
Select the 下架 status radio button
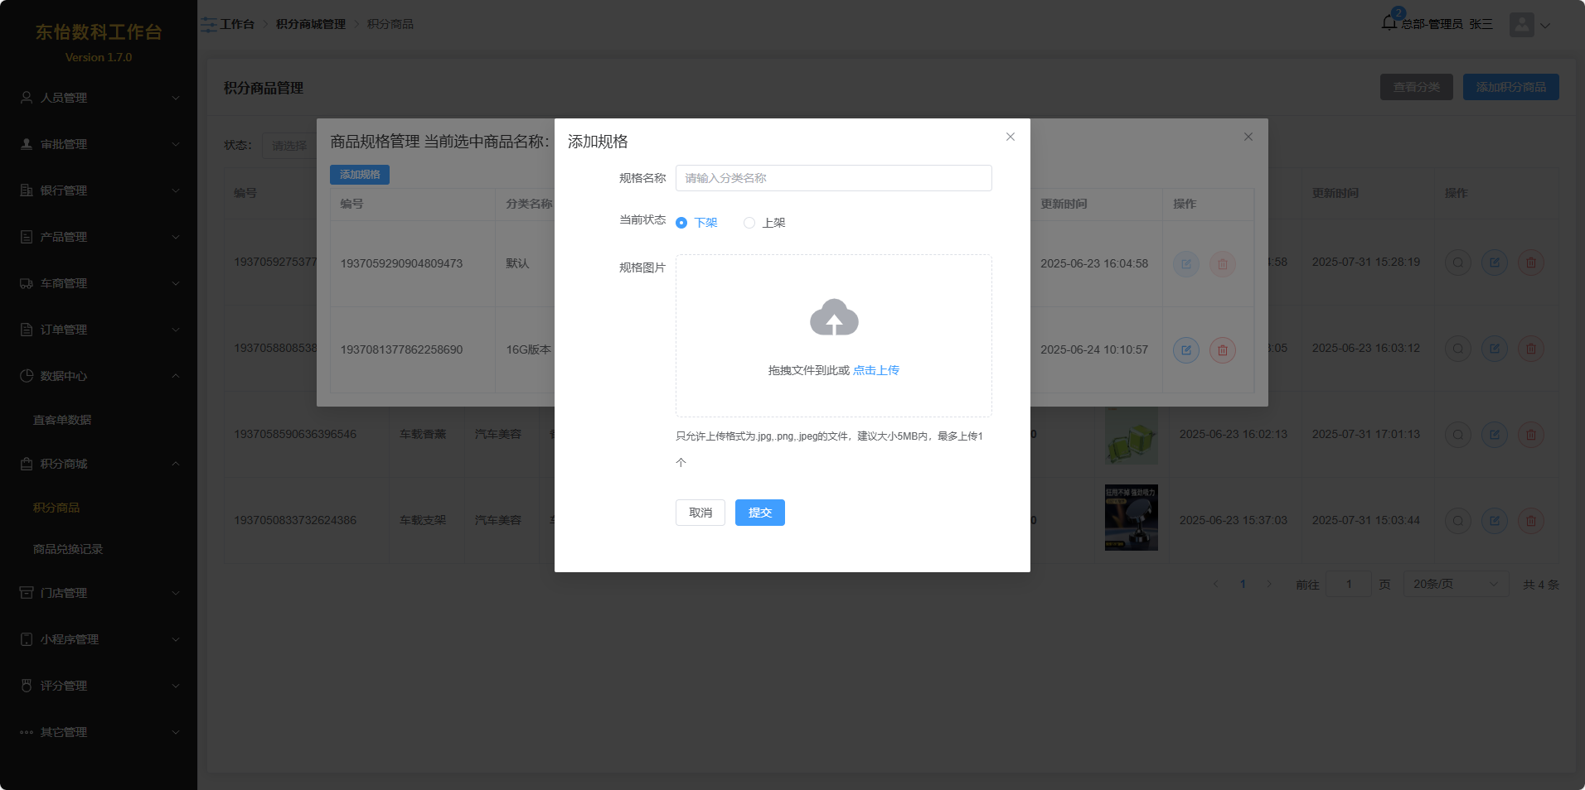point(681,223)
